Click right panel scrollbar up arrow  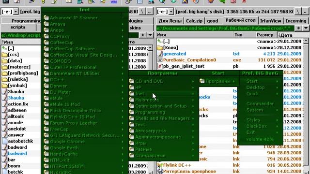[306, 41]
